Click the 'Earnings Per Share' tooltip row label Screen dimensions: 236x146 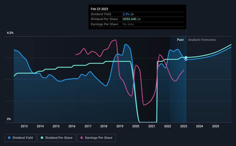click(x=104, y=24)
